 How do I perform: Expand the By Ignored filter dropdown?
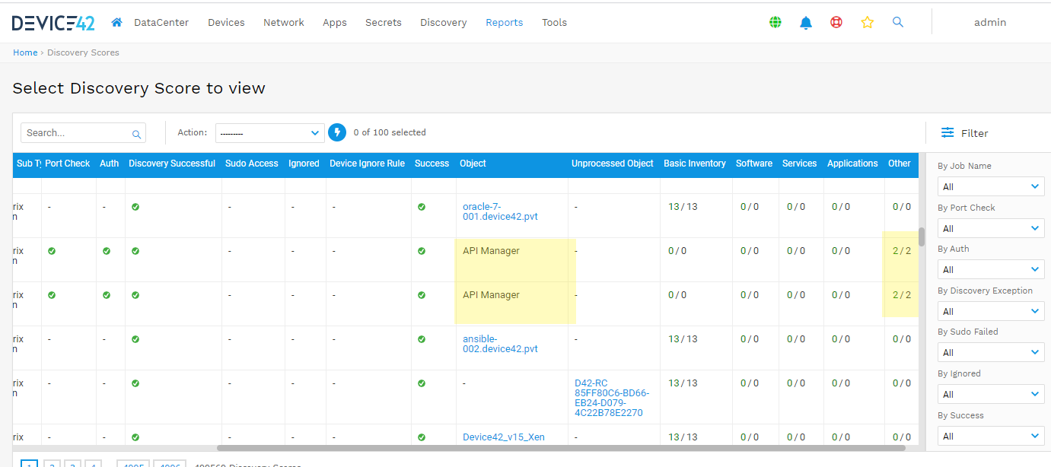991,394
